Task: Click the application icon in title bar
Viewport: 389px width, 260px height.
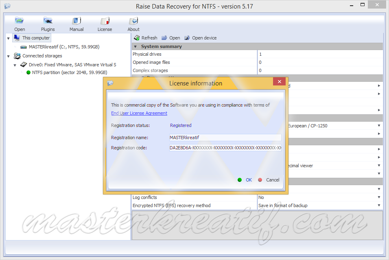Action: pyautogui.click(x=7, y=6)
